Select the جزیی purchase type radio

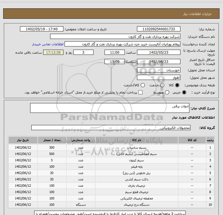coord(184,92)
